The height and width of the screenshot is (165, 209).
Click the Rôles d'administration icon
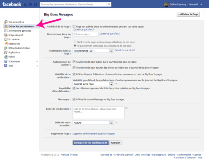coord(6,48)
